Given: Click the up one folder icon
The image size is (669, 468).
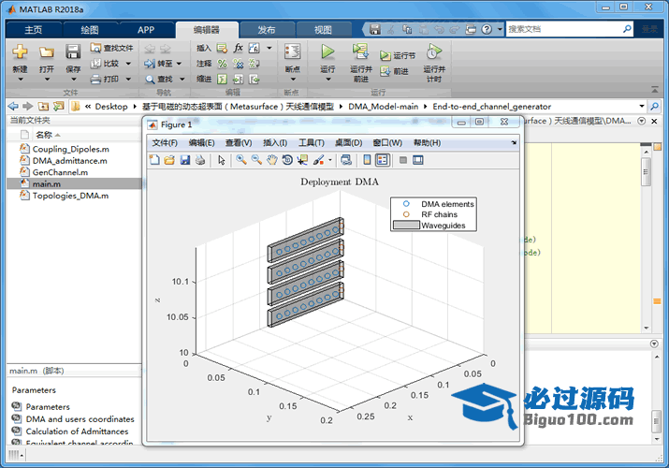Looking at the screenshot, I should (43, 106).
